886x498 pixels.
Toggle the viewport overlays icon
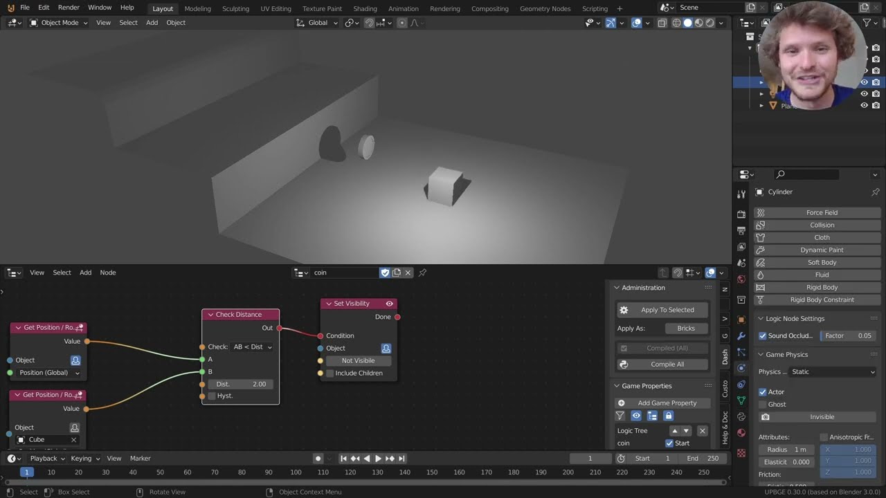tap(637, 23)
